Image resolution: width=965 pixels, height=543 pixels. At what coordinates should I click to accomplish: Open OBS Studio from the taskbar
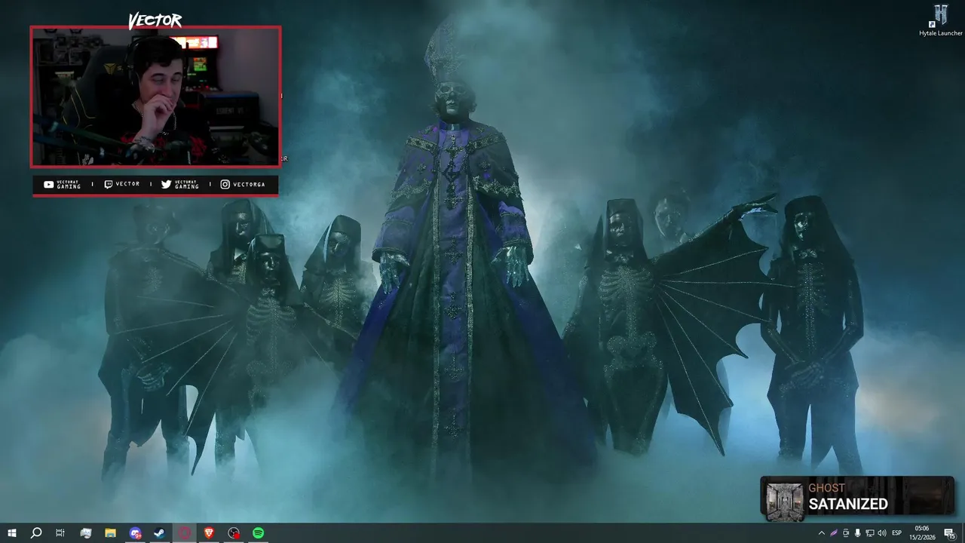(234, 533)
